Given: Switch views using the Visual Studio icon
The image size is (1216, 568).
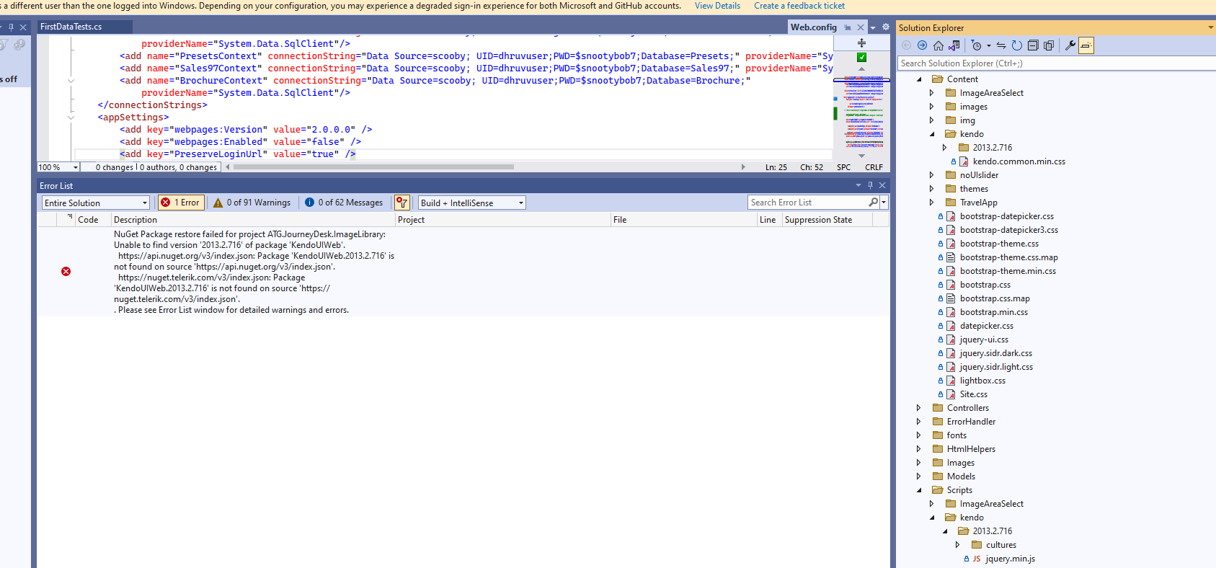Looking at the screenshot, I should (x=954, y=45).
